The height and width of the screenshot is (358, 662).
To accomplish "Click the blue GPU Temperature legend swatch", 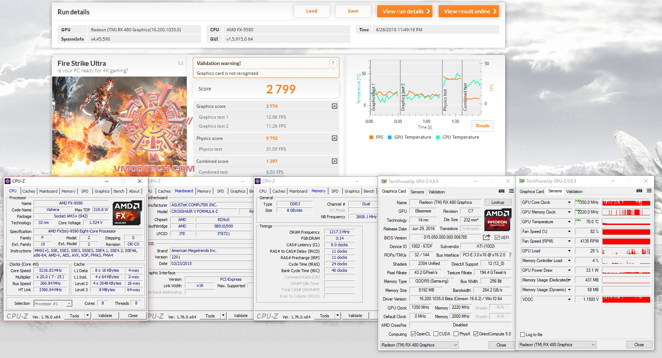I will click(x=389, y=137).
